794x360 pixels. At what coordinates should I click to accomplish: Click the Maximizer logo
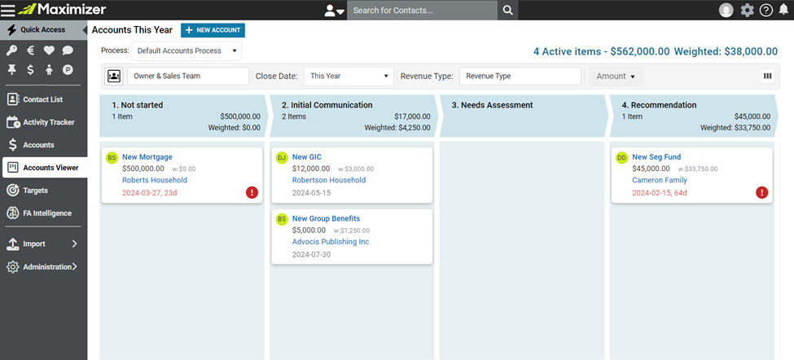coord(63,9)
